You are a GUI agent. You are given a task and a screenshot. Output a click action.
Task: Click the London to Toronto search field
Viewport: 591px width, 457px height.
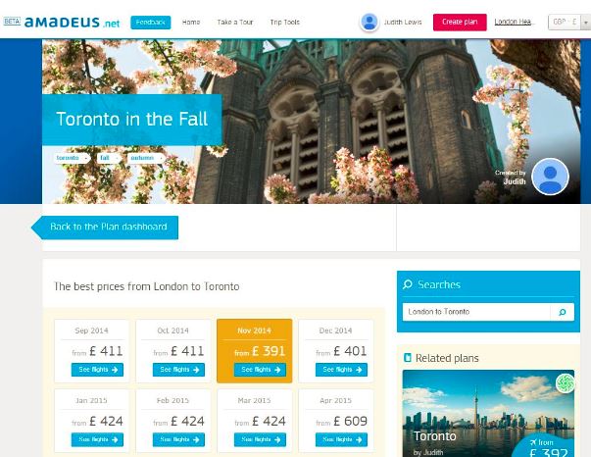pos(476,312)
